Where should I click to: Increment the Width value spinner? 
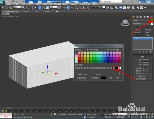150,62
